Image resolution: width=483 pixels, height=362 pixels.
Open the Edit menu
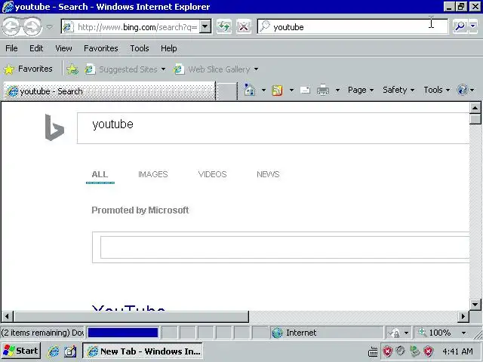(x=36, y=48)
